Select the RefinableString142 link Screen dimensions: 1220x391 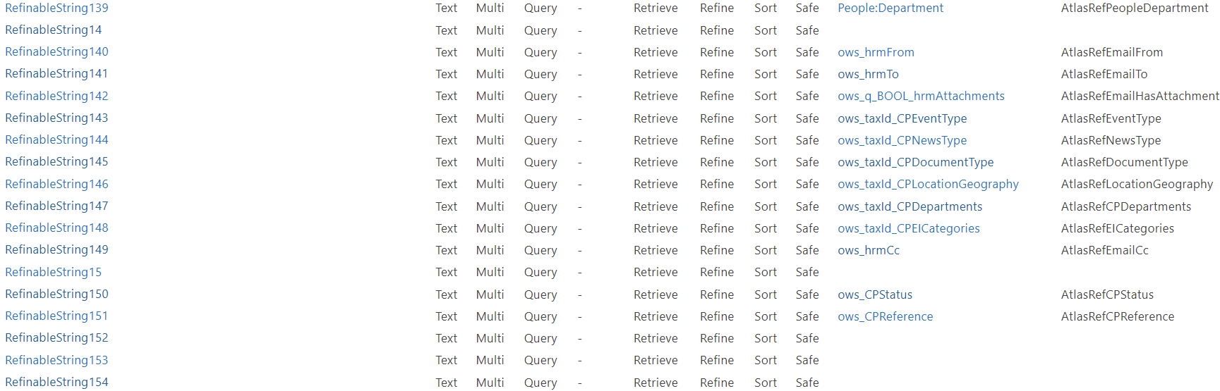[56, 97]
